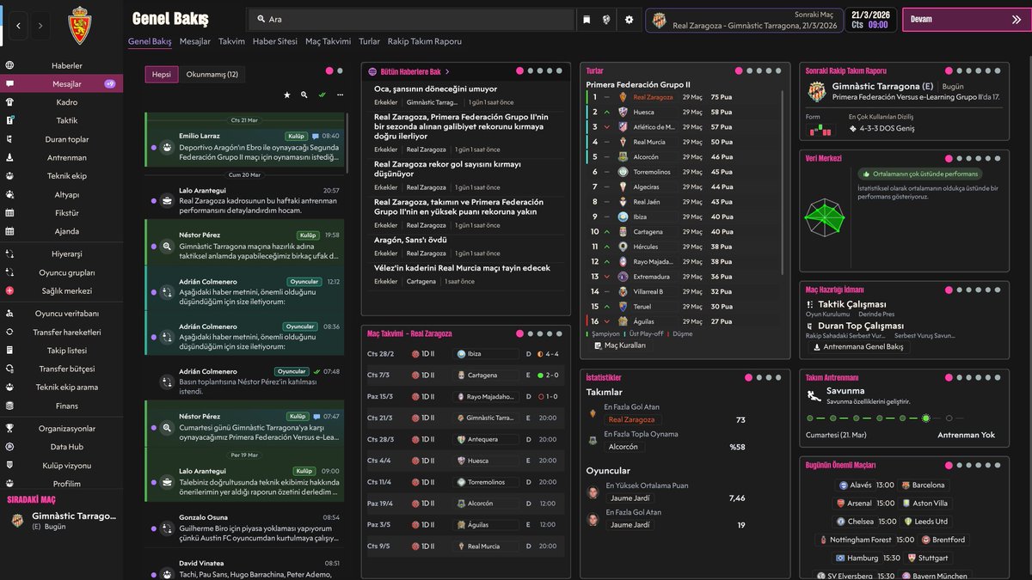The height and width of the screenshot is (580, 1032).
Task: Open Taktik in the sidebar
Action: pyautogui.click(x=66, y=120)
